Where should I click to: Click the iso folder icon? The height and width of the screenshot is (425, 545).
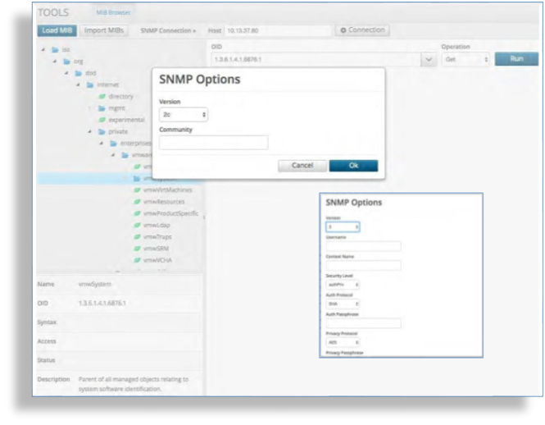(55, 50)
